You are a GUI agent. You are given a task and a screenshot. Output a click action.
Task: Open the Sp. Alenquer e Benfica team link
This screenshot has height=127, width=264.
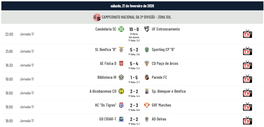pos(169,91)
